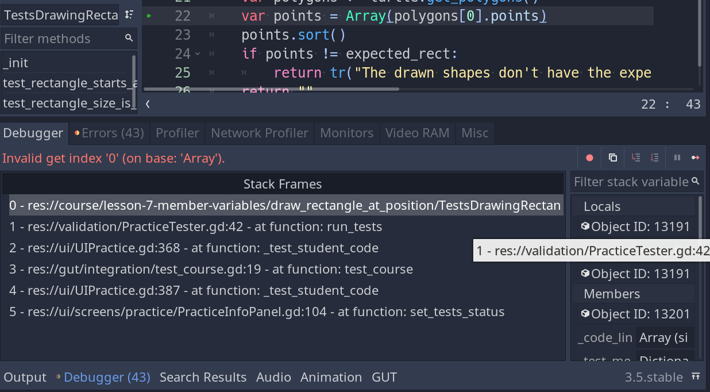This screenshot has width=710, height=392.
Task: Open the Video RAM tab
Action: coord(417,133)
